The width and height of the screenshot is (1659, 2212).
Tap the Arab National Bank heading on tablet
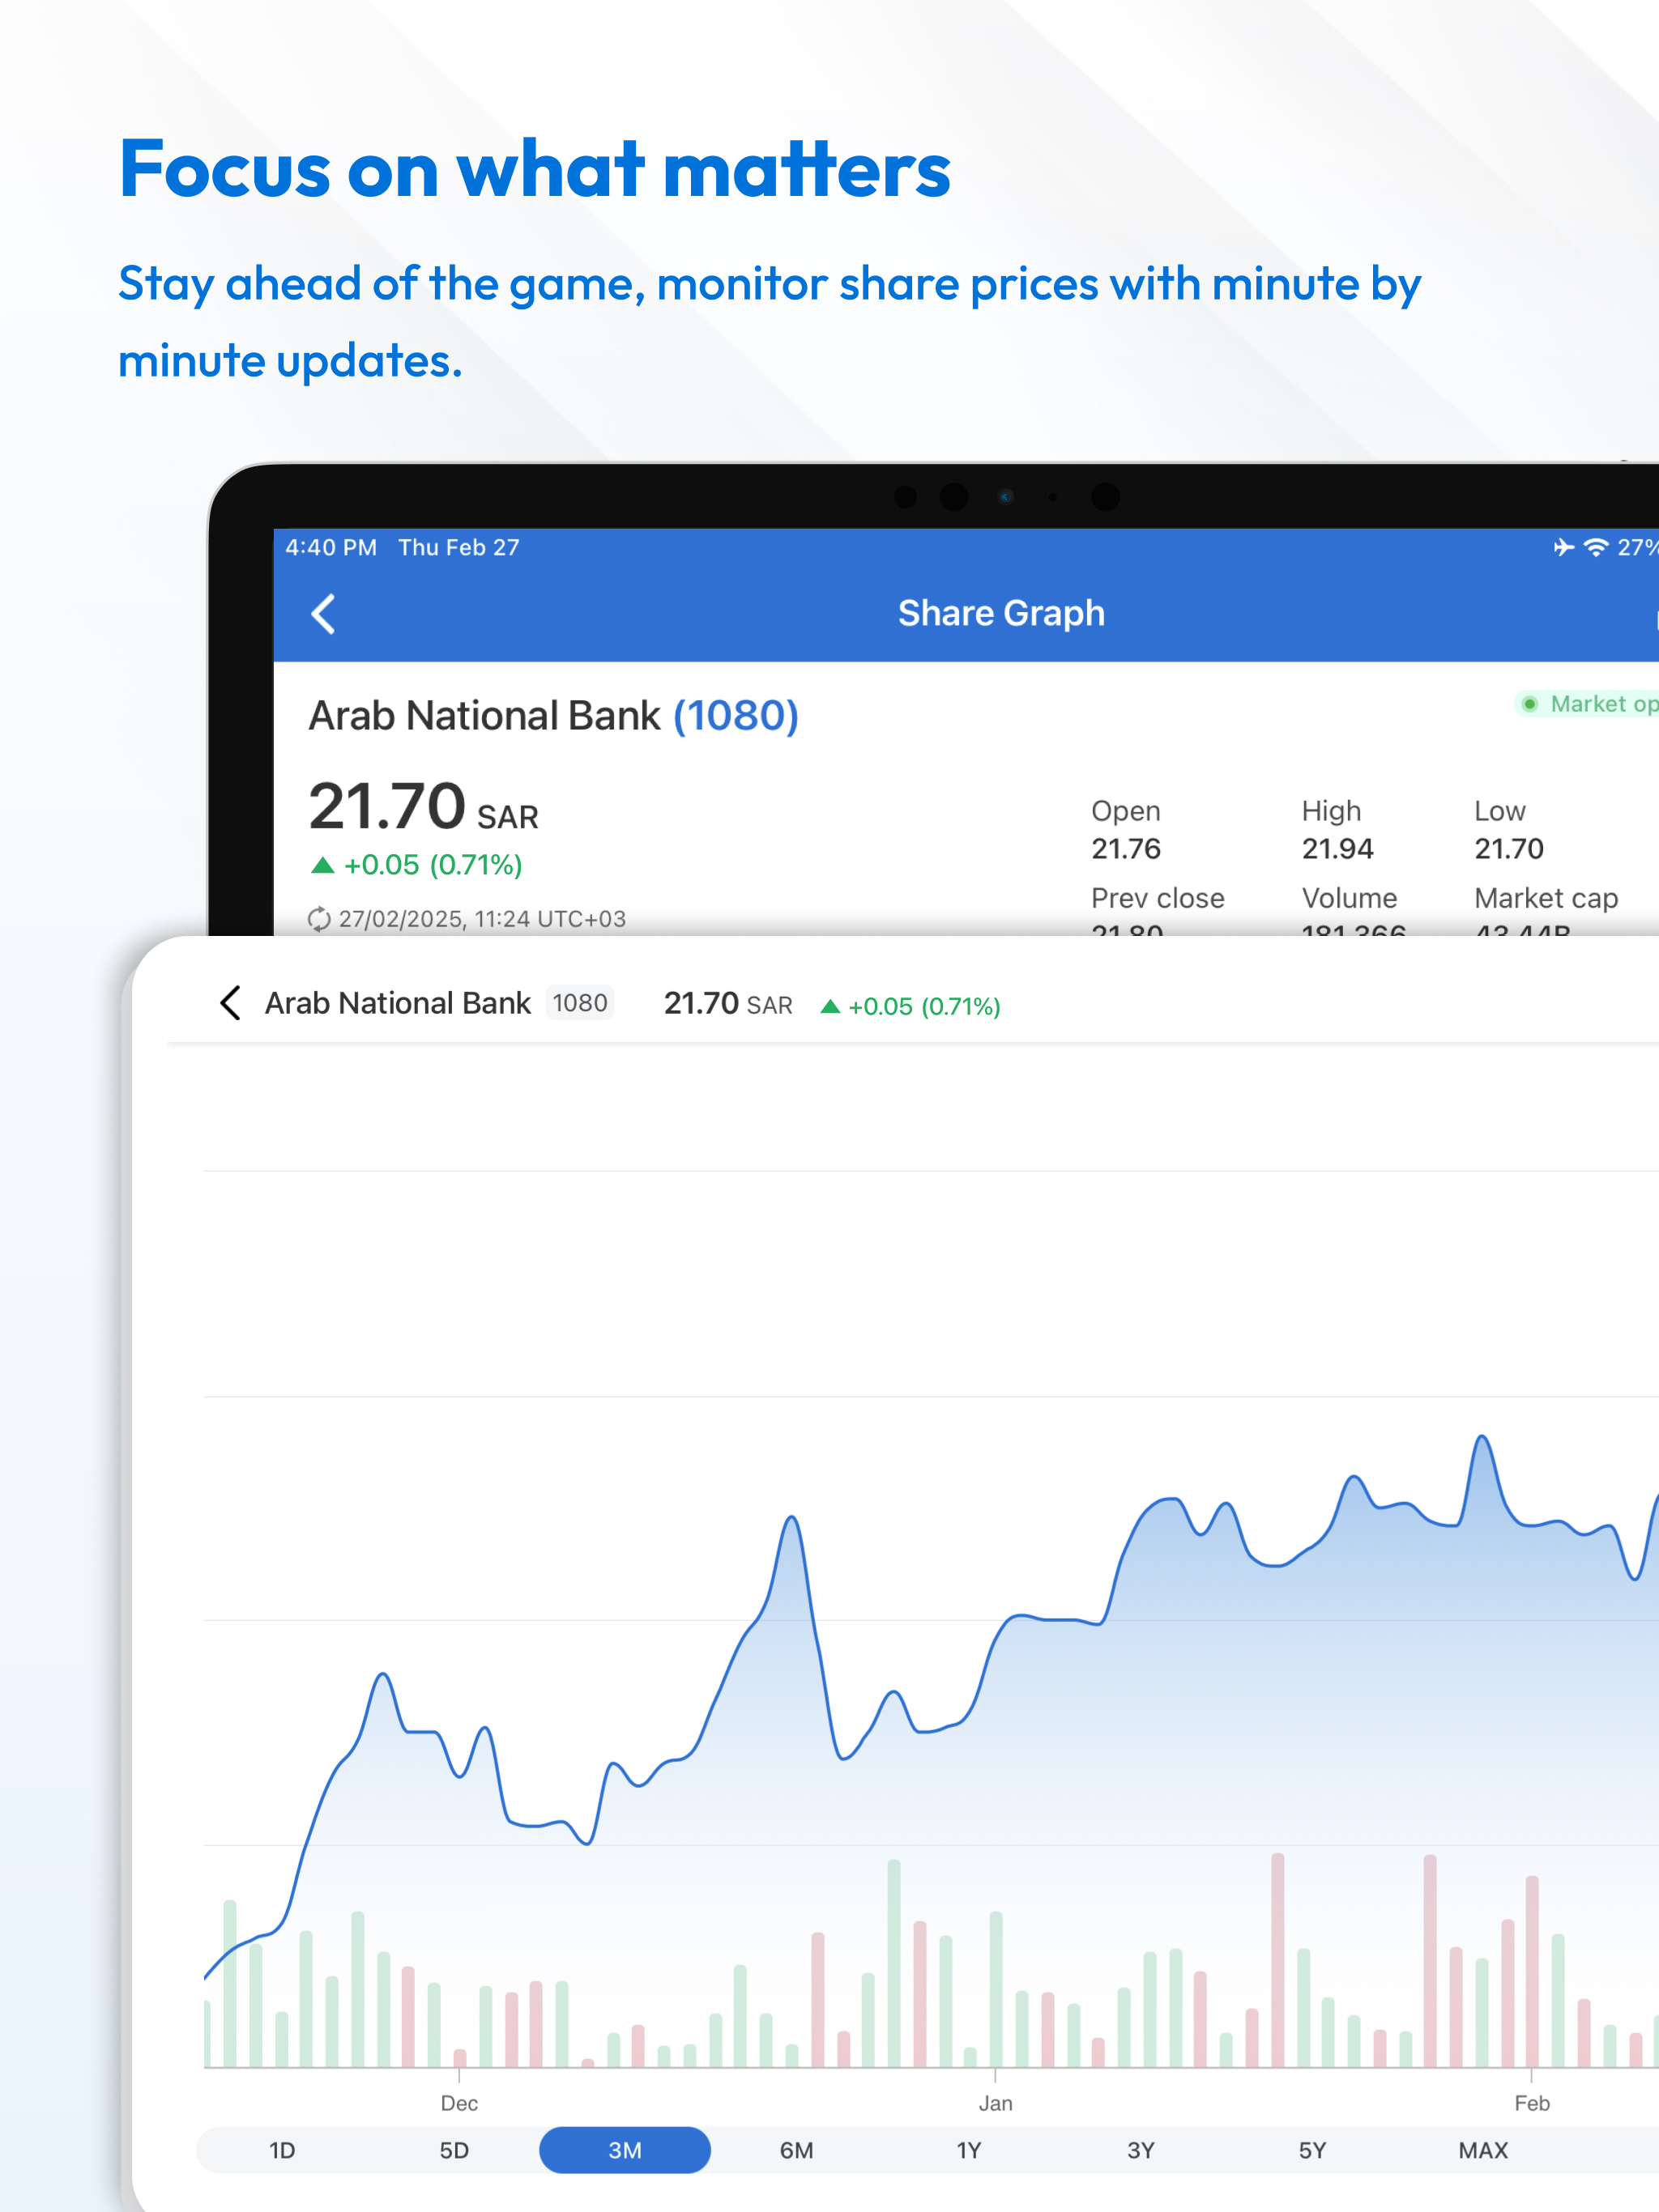[484, 716]
